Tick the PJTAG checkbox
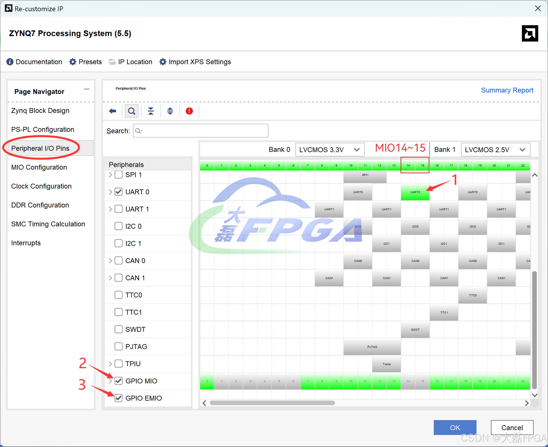Viewport: 548px width, 447px height. tap(119, 346)
